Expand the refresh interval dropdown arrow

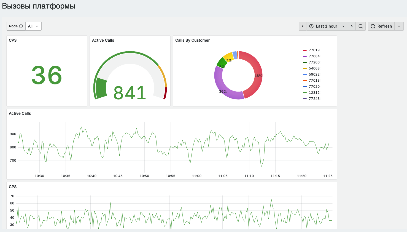(x=399, y=26)
